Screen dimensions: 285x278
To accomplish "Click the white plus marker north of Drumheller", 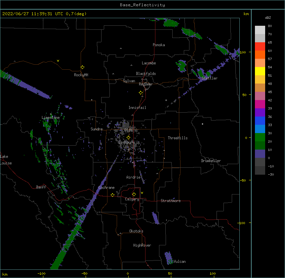I will pyautogui.click(x=202, y=124).
